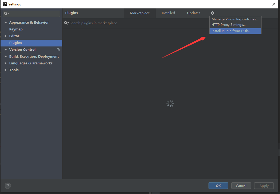Select Build, Execution, Deployment label

coord(34,57)
